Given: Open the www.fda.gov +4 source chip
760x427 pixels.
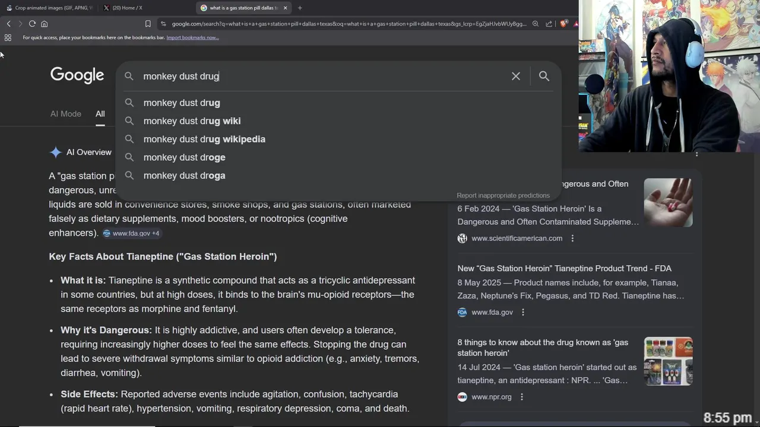Looking at the screenshot, I should click(x=131, y=233).
